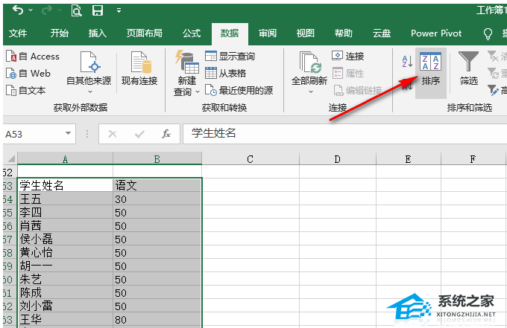
Task: Click the 全部刷新 icon
Action: click(x=309, y=63)
